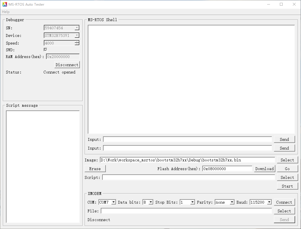
Task: Download the image to flash
Action: pos(264,169)
